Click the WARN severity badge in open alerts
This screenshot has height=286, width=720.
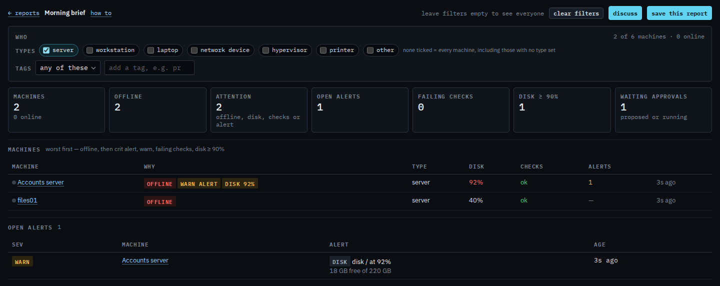tap(22, 261)
